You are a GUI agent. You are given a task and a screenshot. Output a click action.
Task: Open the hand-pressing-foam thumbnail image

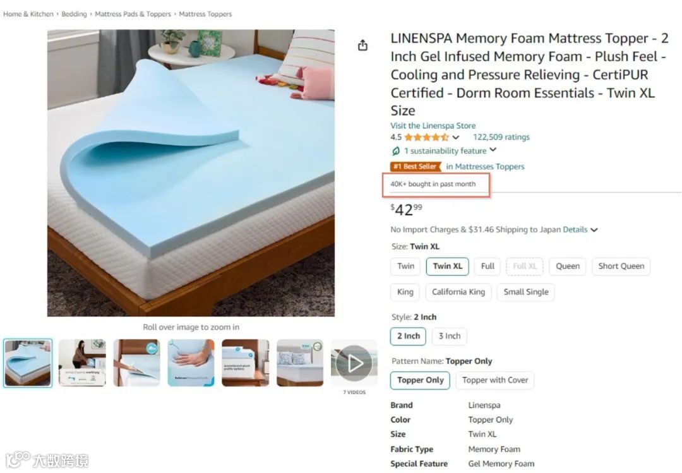point(191,363)
